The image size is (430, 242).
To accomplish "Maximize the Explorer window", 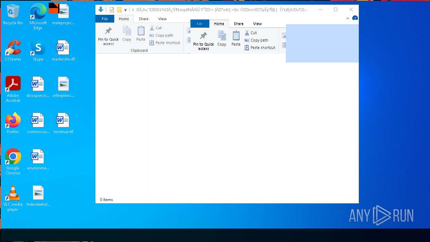I will pos(335,9).
